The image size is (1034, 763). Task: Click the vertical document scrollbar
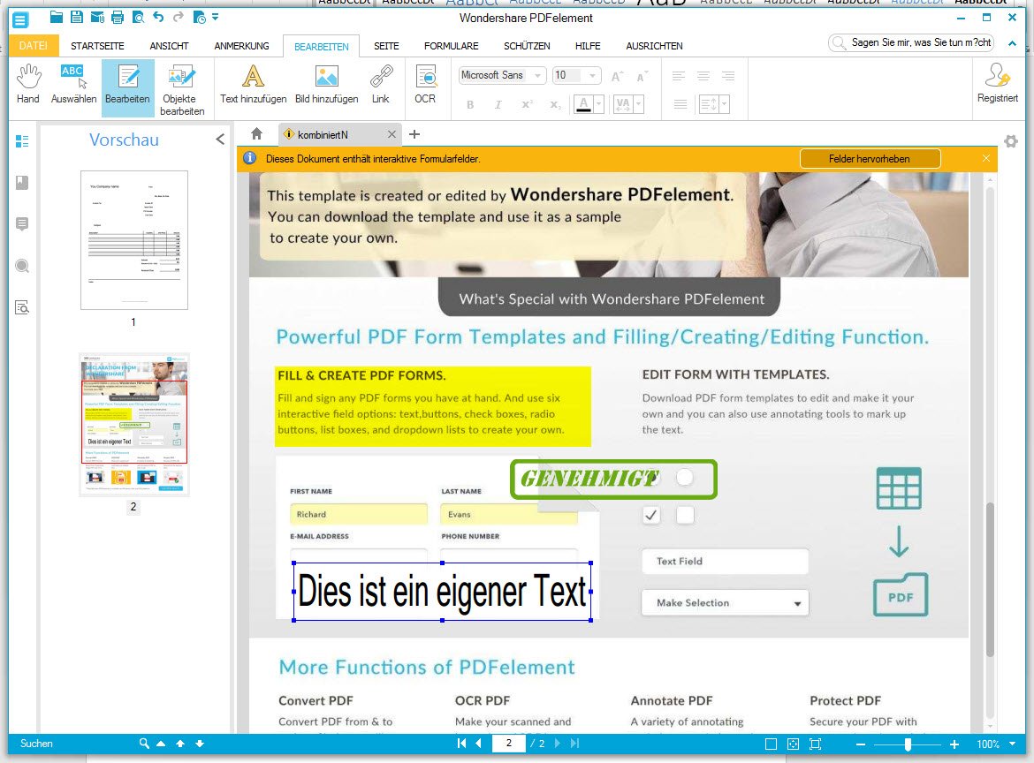[989, 579]
